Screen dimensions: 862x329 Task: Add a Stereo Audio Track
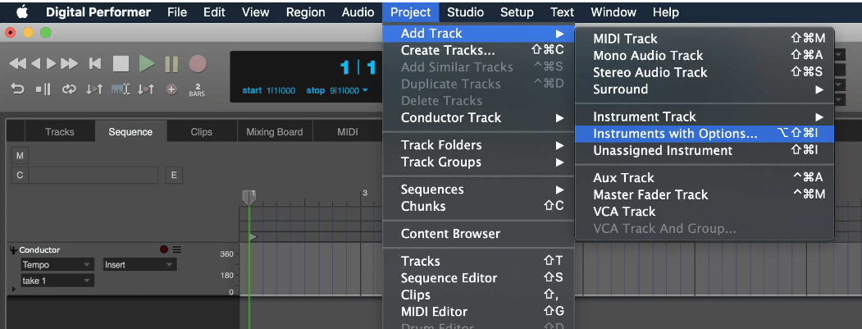point(705,72)
